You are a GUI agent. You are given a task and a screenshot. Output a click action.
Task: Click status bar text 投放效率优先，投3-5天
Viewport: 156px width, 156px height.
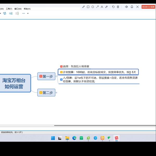(12, 132)
